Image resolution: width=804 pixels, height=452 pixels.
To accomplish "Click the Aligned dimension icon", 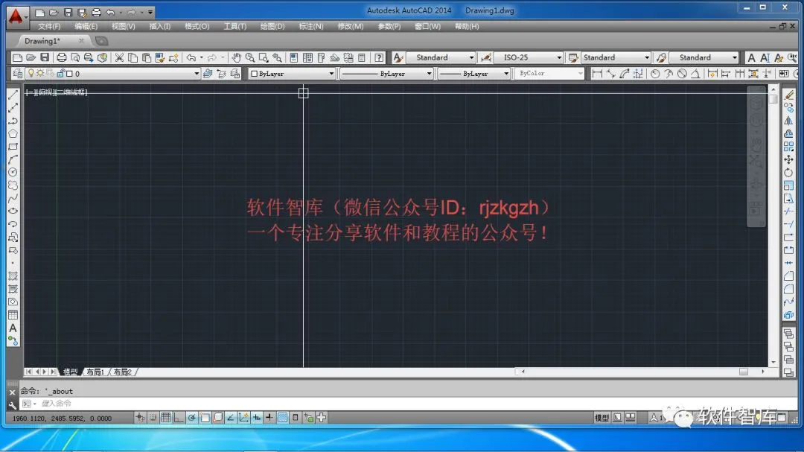I will pos(610,74).
